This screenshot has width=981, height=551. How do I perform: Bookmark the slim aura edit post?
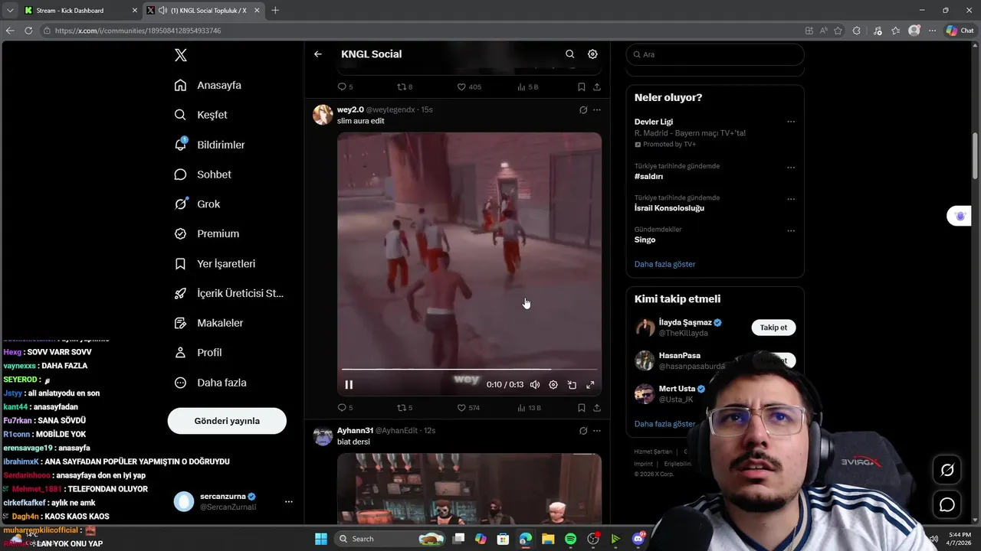pyautogui.click(x=582, y=408)
